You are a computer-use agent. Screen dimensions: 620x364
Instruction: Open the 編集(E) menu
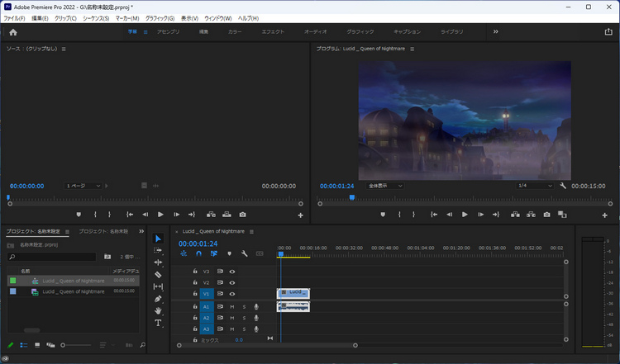40,18
